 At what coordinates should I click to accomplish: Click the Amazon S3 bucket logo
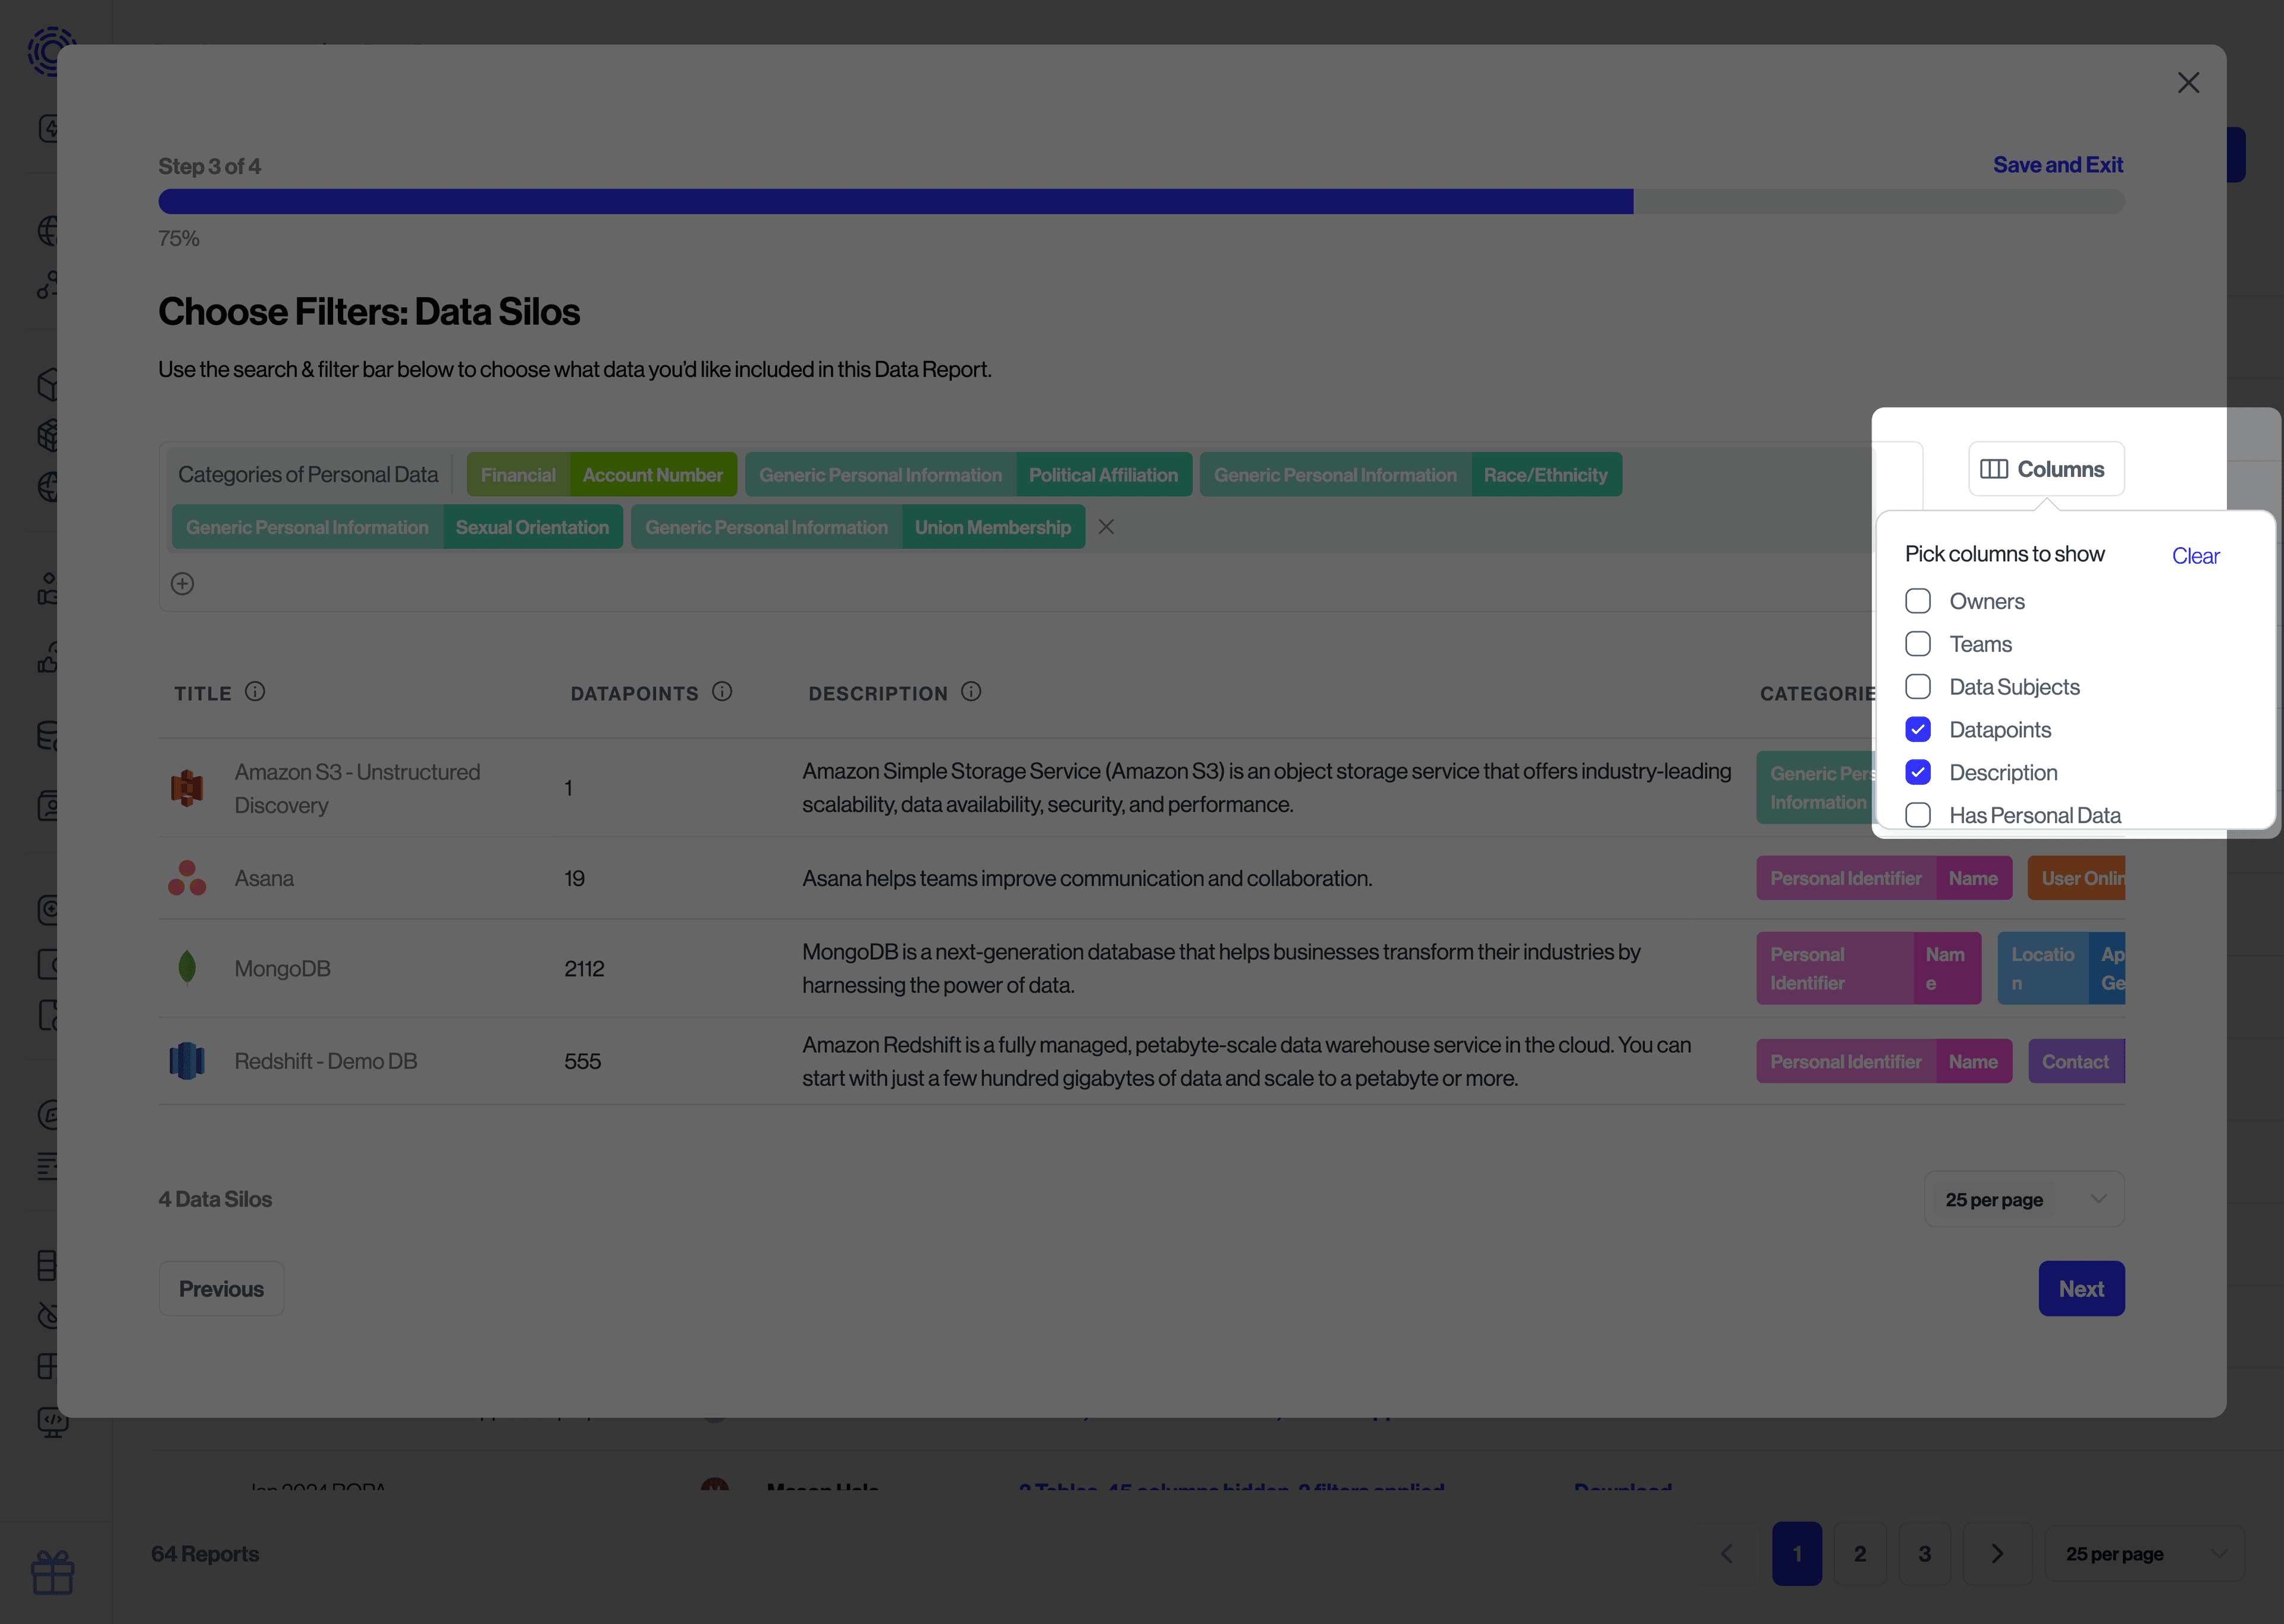click(x=188, y=788)
